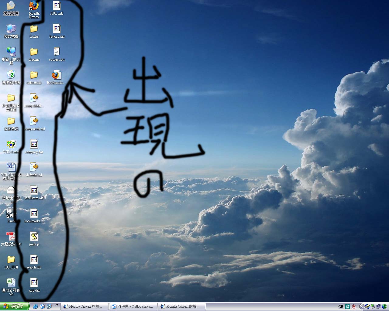This screenshot has height=311, width=389.
Task: Click the Safely Remove Hardware tray icon
Action: 373,307
